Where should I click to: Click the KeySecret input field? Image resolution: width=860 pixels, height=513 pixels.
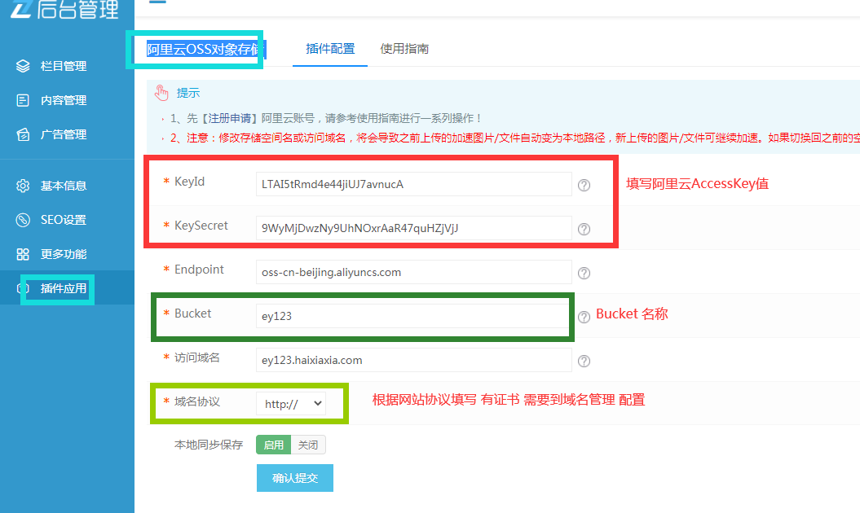point(413,228)
